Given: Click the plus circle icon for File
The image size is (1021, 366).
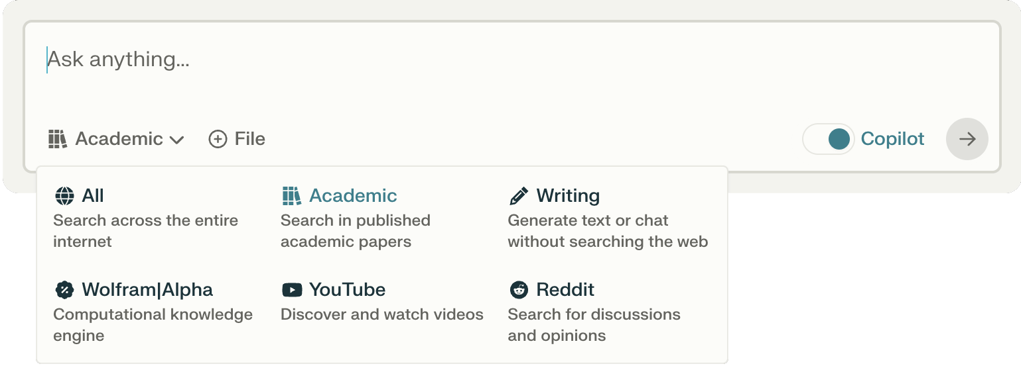Looking at the screenshot, I should tap(218, 139).
